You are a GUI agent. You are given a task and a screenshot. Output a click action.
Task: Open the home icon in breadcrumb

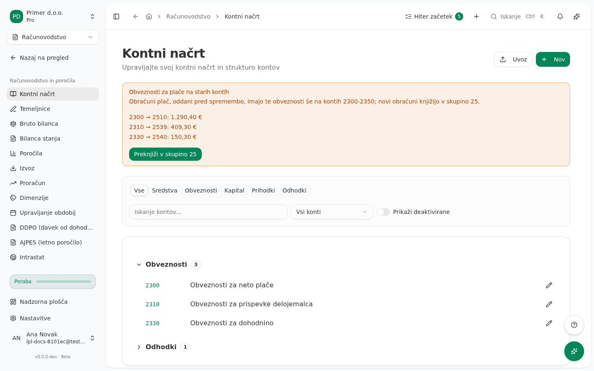pyautogui.click(x=149, y=16)
